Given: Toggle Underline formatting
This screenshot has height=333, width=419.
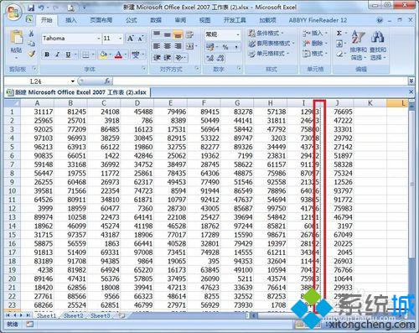Looking at the screenshot, I should tap(68, 55).
